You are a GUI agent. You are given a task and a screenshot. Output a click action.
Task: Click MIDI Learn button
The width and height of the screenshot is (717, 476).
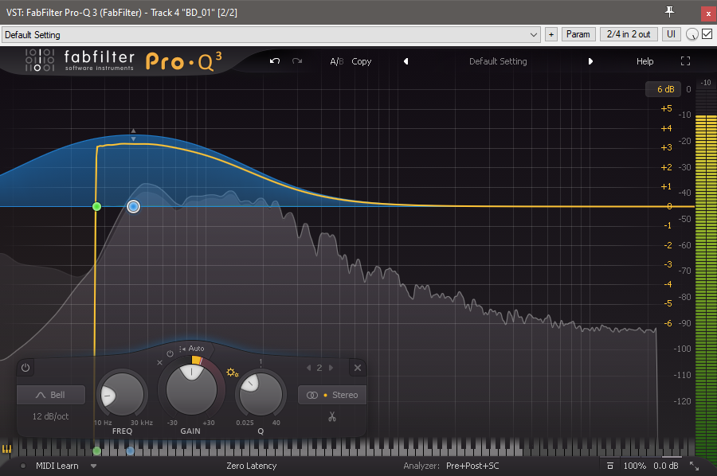[x=57, y=466]
